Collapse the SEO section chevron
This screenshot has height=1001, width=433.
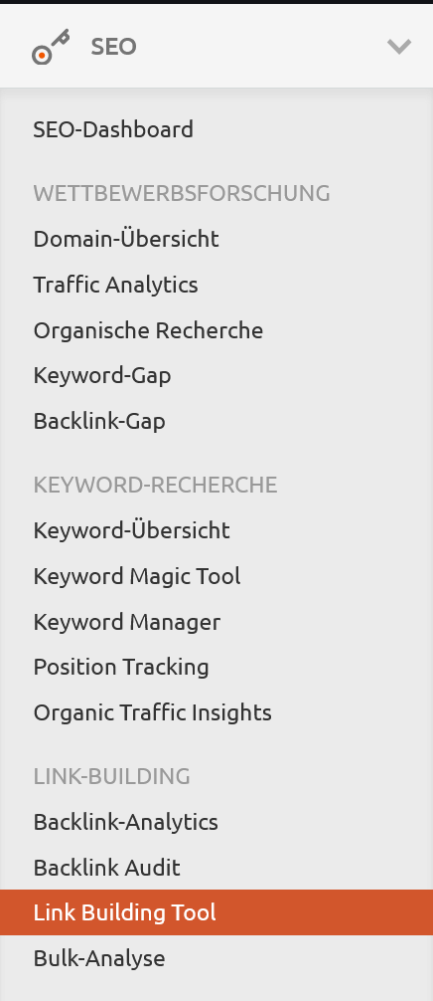tap(399, 47)
